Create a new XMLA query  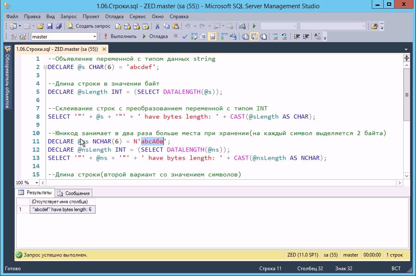coord(146,26)
